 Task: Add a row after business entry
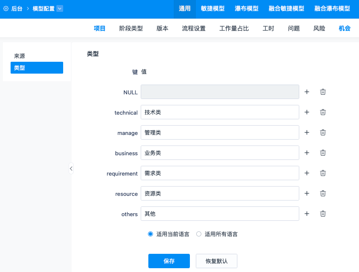[x=307, y=153]
